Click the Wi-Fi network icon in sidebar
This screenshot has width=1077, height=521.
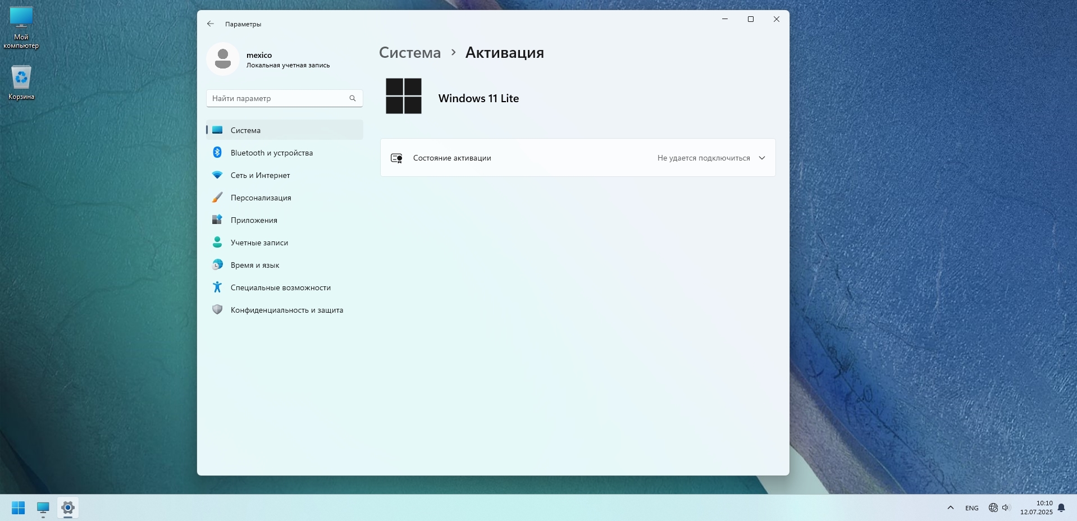click(217, 175)
